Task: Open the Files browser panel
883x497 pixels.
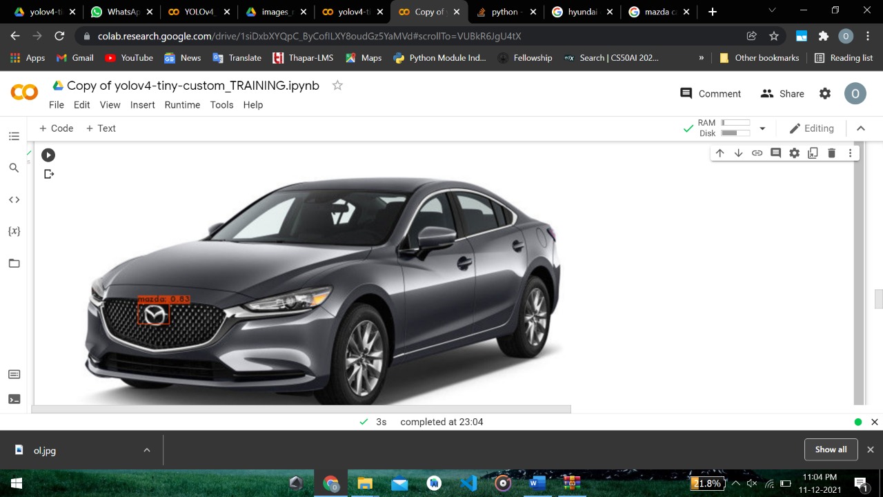Action: click(x=14, y=263)
